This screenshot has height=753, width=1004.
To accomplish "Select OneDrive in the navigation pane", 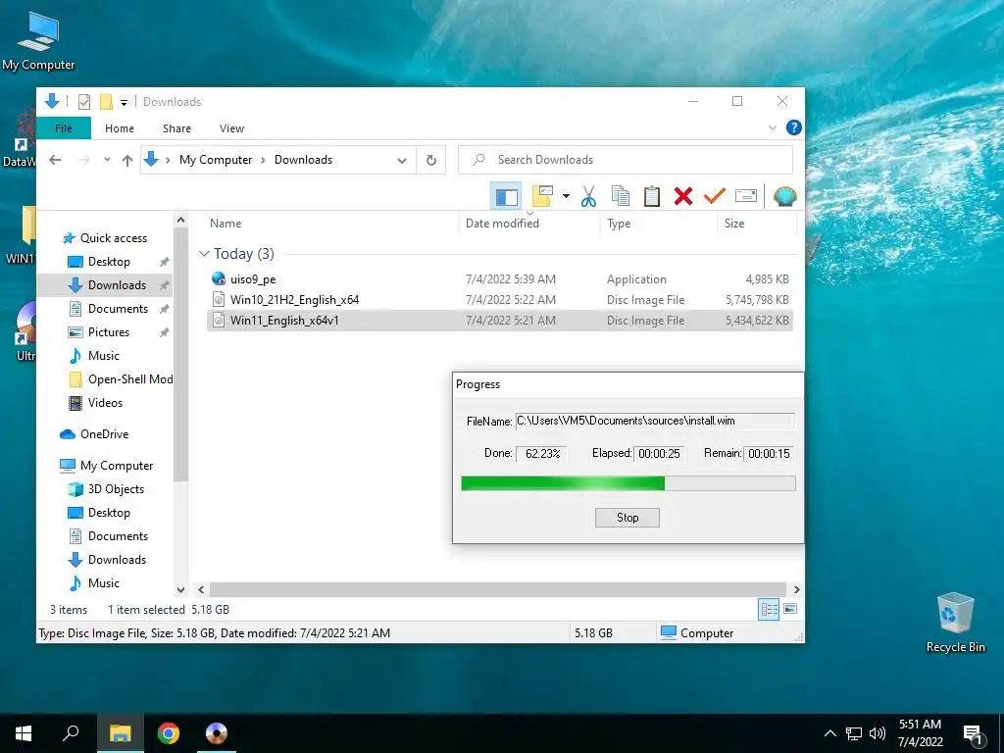I will [104, 434].
